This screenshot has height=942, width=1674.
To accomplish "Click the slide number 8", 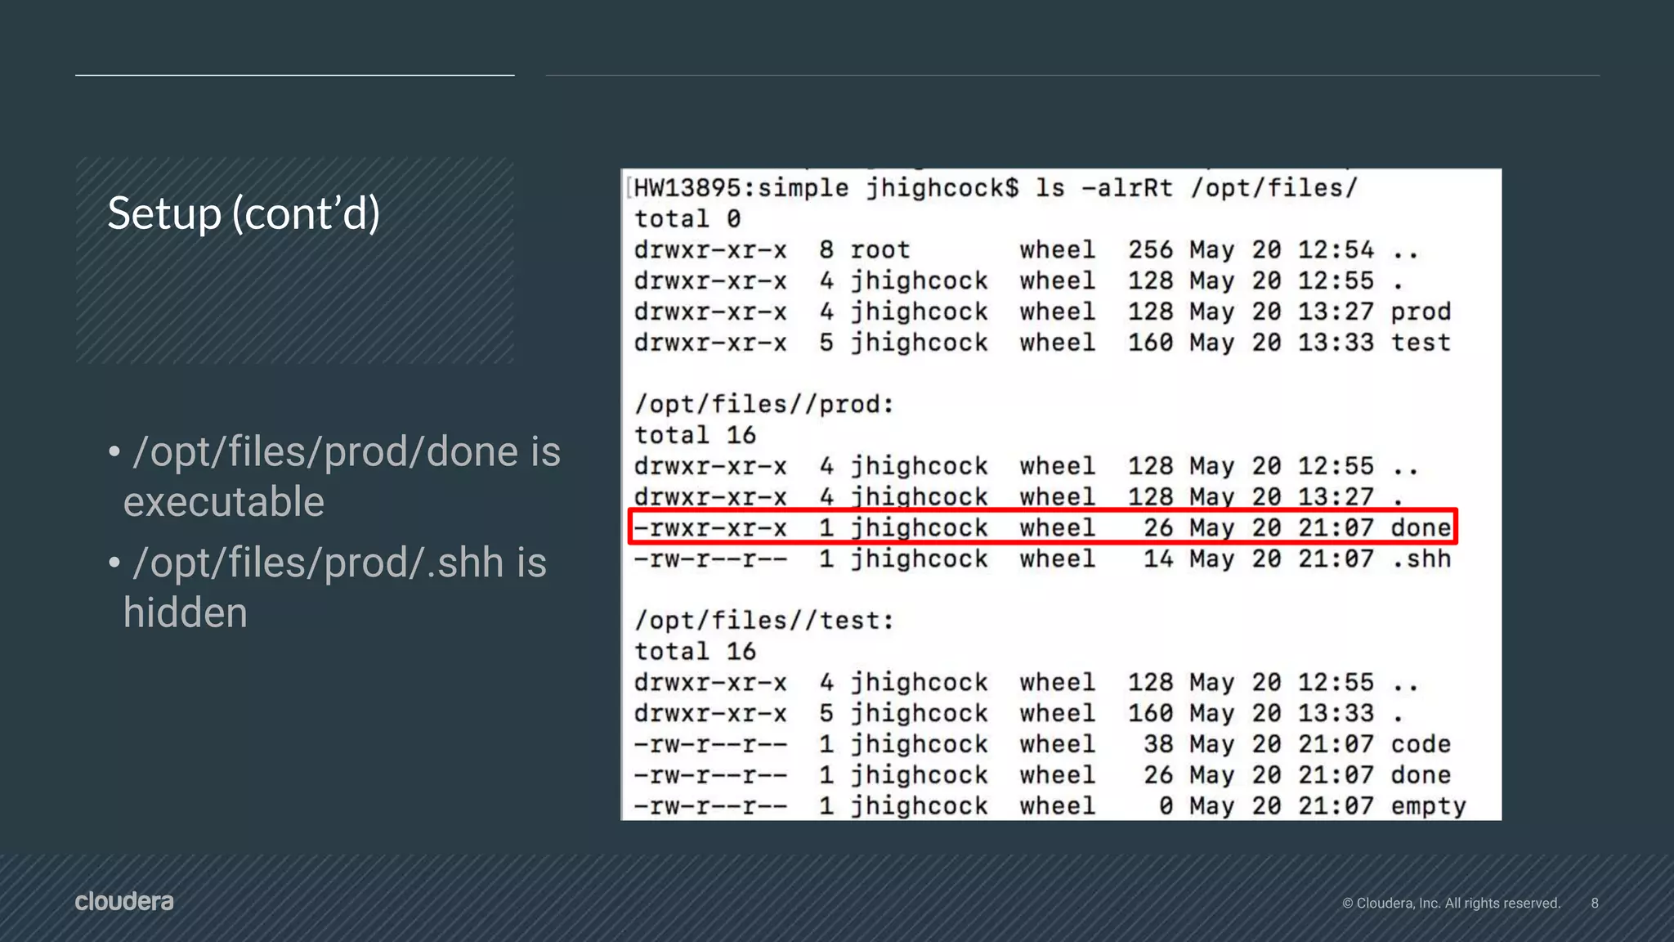I will pyautogui.click(x=1595, y=903).
